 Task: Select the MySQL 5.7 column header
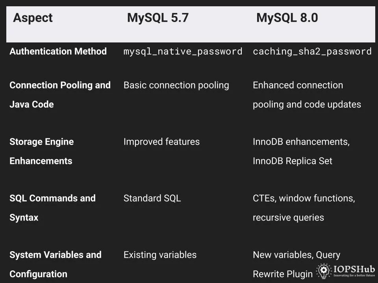[157, 18]
